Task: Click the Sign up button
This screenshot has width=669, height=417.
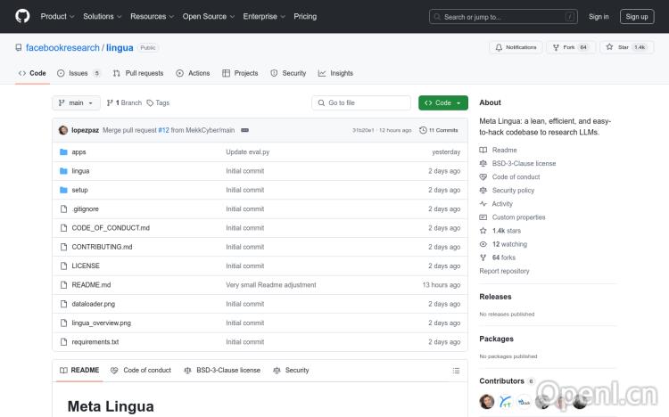Action: point(637,16)
